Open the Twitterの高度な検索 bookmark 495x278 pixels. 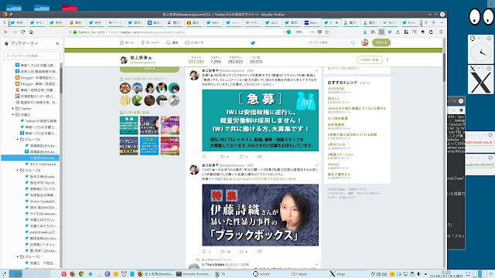click(x=39, y=120)
